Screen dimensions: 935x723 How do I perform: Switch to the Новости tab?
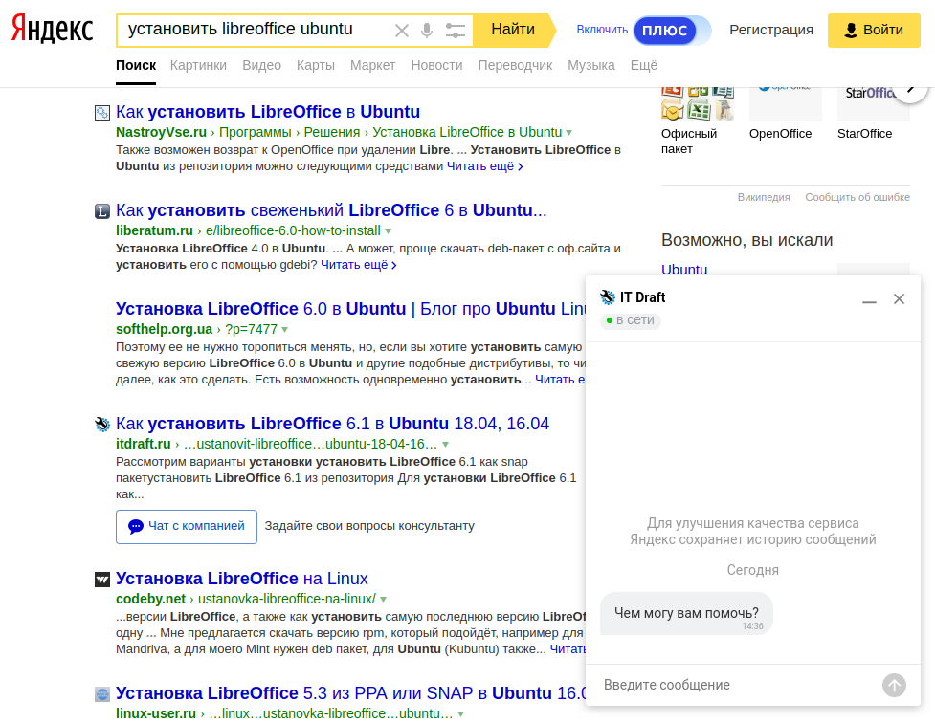pos(436,65)
